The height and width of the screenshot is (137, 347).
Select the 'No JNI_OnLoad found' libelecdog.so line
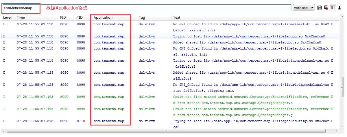(171, 52)
